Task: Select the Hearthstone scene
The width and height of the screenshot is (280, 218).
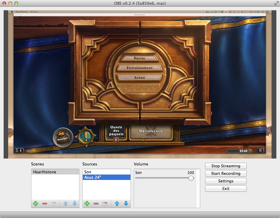Action: (55, 172)
